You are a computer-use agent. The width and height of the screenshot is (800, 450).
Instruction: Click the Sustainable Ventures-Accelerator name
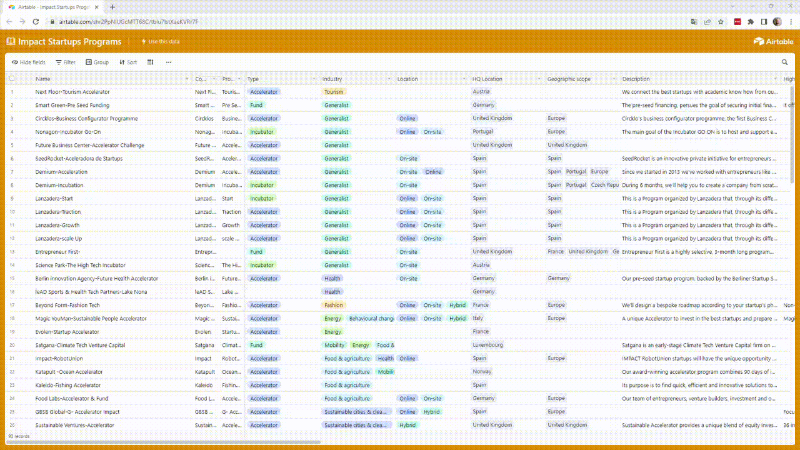click(x=75, y=425)
